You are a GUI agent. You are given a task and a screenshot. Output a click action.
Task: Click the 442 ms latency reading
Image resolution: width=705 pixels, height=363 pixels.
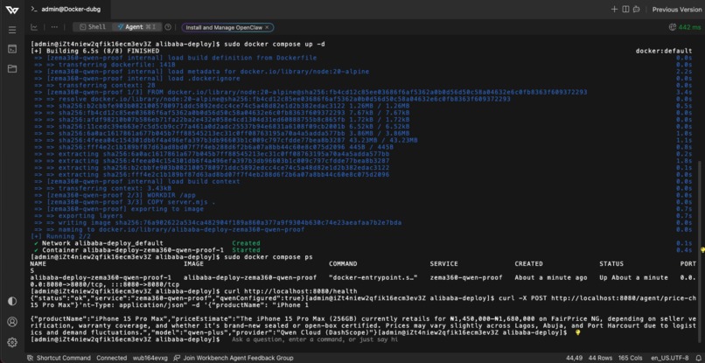690,27
